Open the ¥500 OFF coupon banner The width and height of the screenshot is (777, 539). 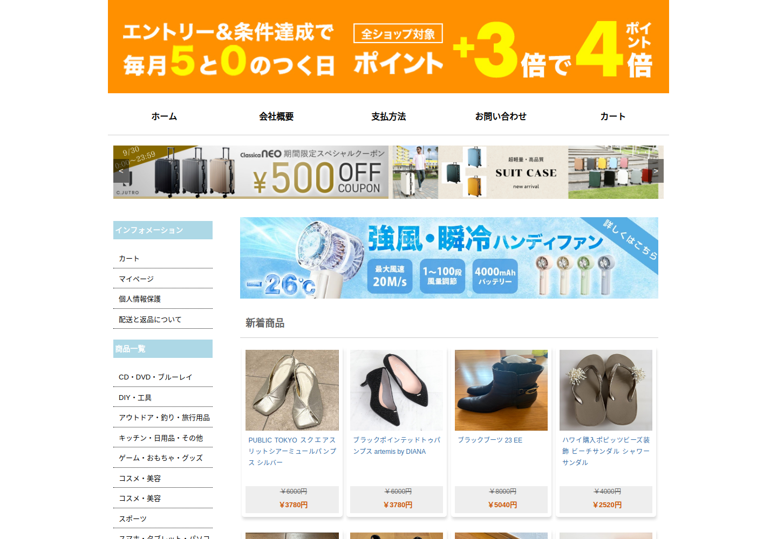click(251, 172)
